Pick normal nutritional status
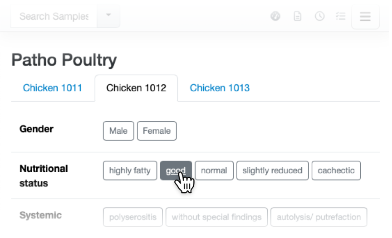The image size is (392, 238). point(214,171)
